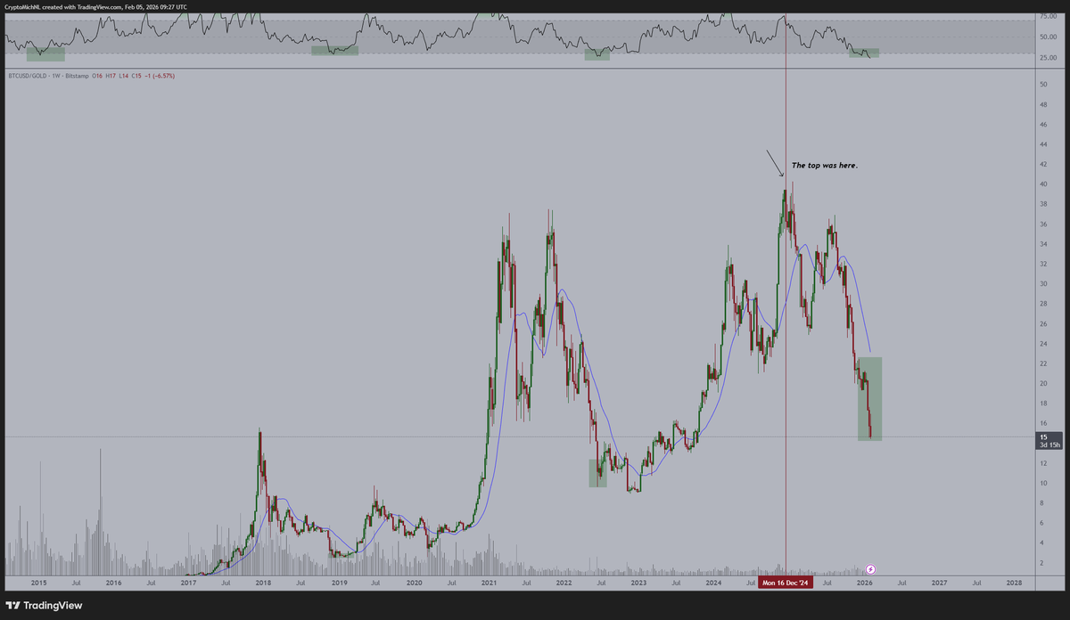Viewport: 1070px width, 620px height.
Task: Click the 25.00 indicator scale label
Action: [x=1047, y=57]
